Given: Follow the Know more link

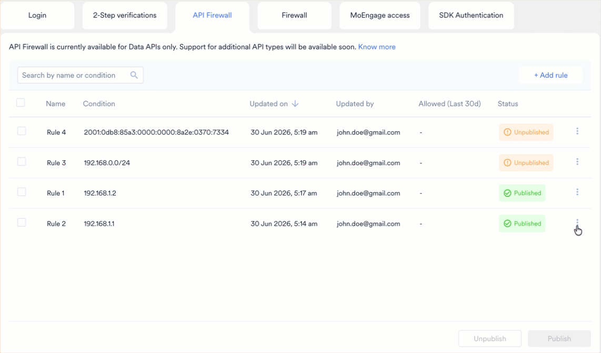Looking at the screenshot, I should 377,47.
